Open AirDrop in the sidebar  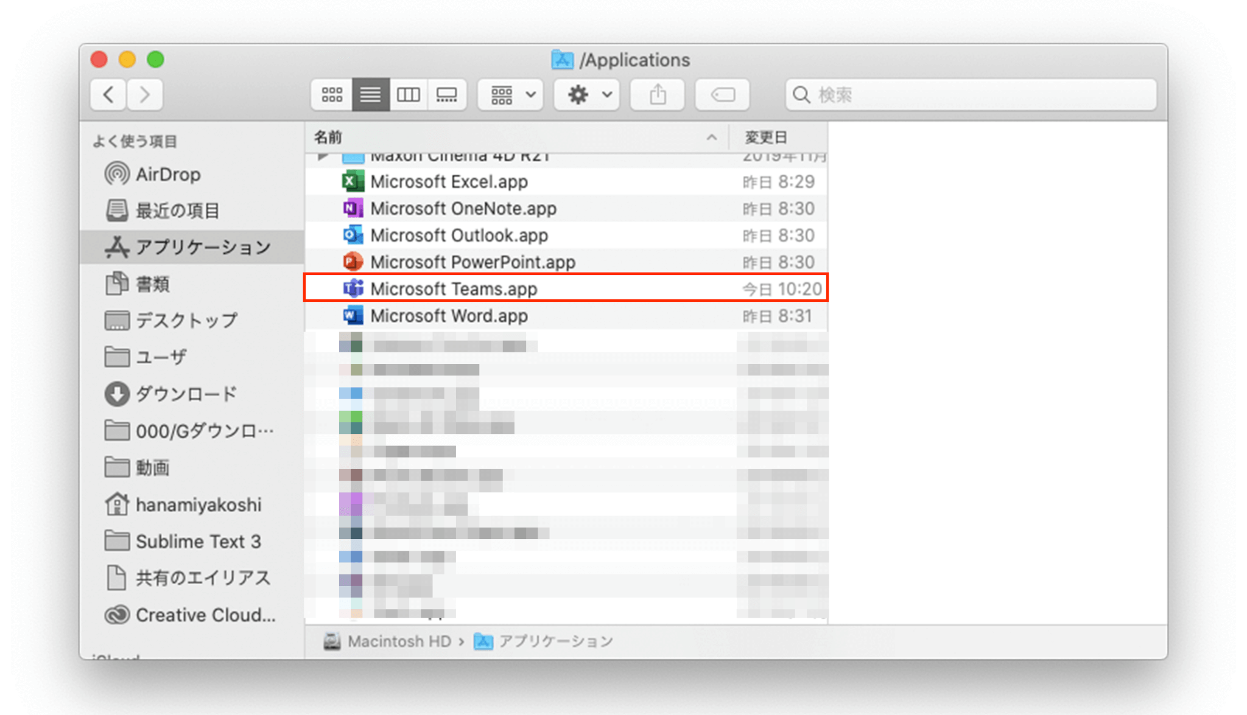point(167,175)
